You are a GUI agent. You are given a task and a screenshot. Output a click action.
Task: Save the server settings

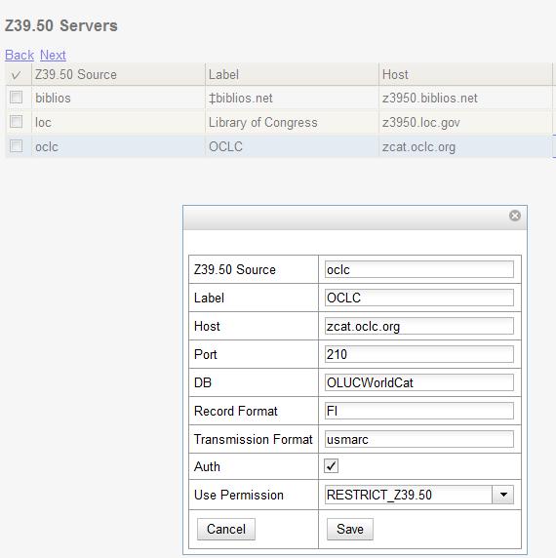pyautogui.click(x=350, y=529)
